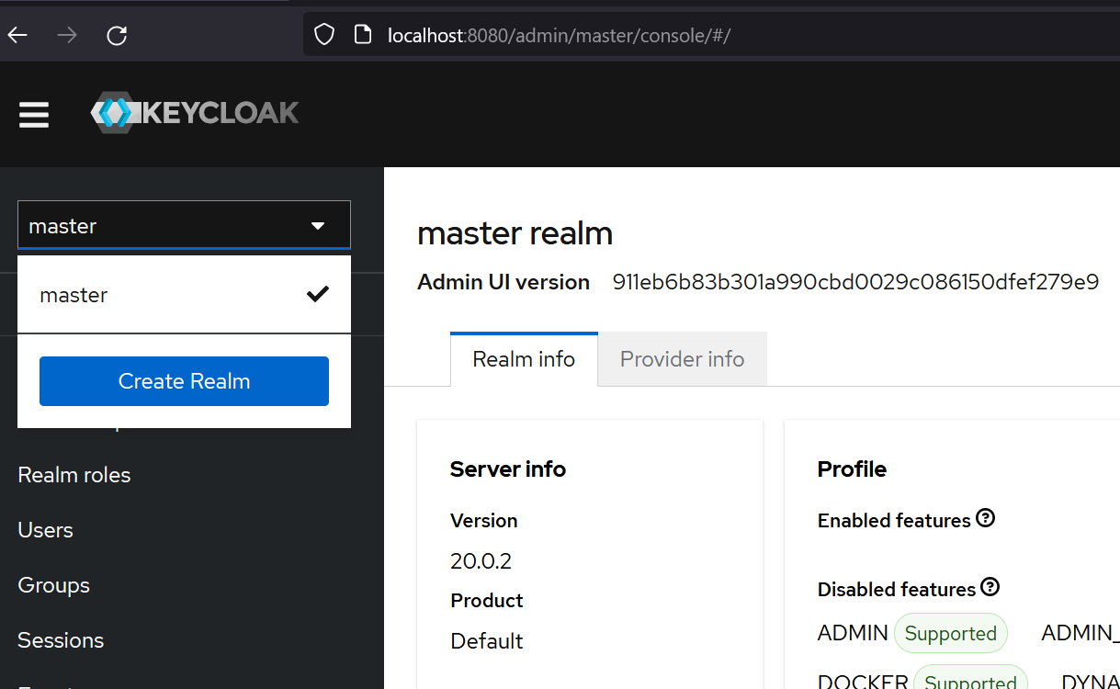The height and width of the screenshot is (689, 1120).
Task: Click the Server info card heading
Action: (x=508, y=469)
